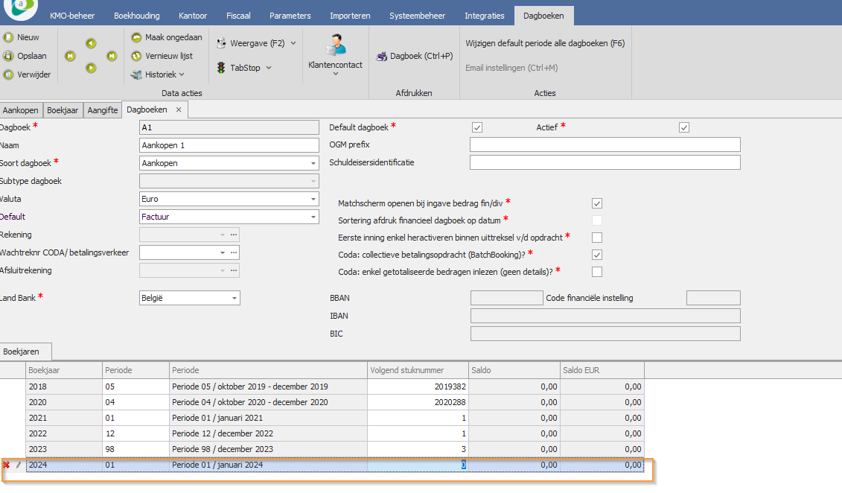Delete the 2024 boekjaar row with red X

7,465
